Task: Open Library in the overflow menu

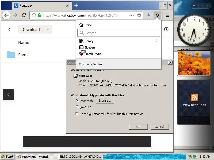Action: tap(119, 41)
